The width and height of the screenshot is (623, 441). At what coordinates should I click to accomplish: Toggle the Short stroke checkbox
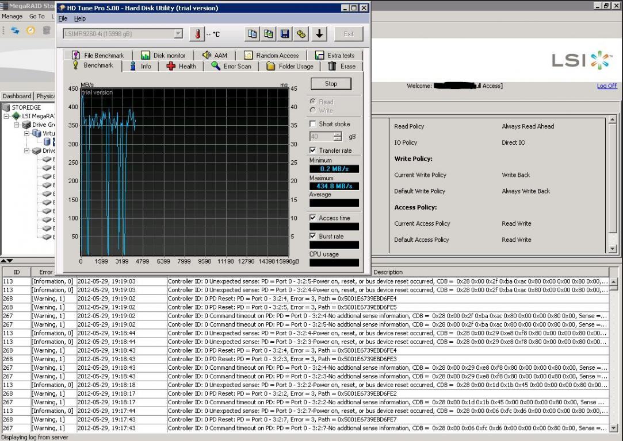(x=313, y=124)
